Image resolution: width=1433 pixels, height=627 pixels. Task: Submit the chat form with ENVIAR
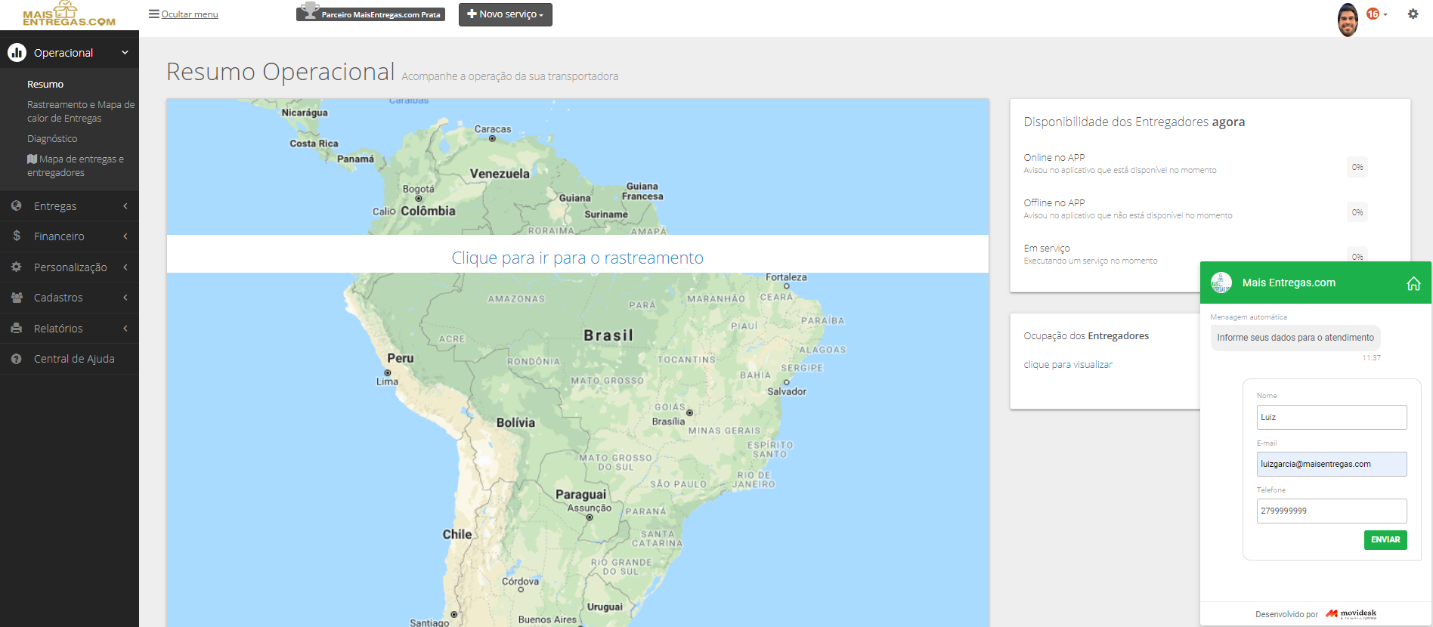pos(1385,539)
